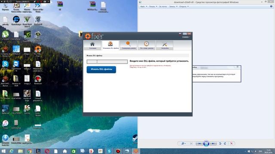Start the slideshow in Photo Viewer
This screenshot has width=275, height=154.
coord(206,144)
